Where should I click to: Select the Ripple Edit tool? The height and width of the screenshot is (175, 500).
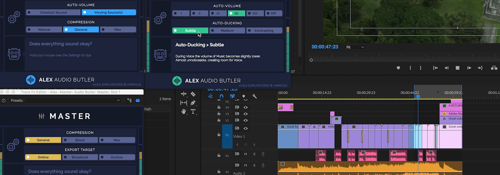(x=183, y=94)
